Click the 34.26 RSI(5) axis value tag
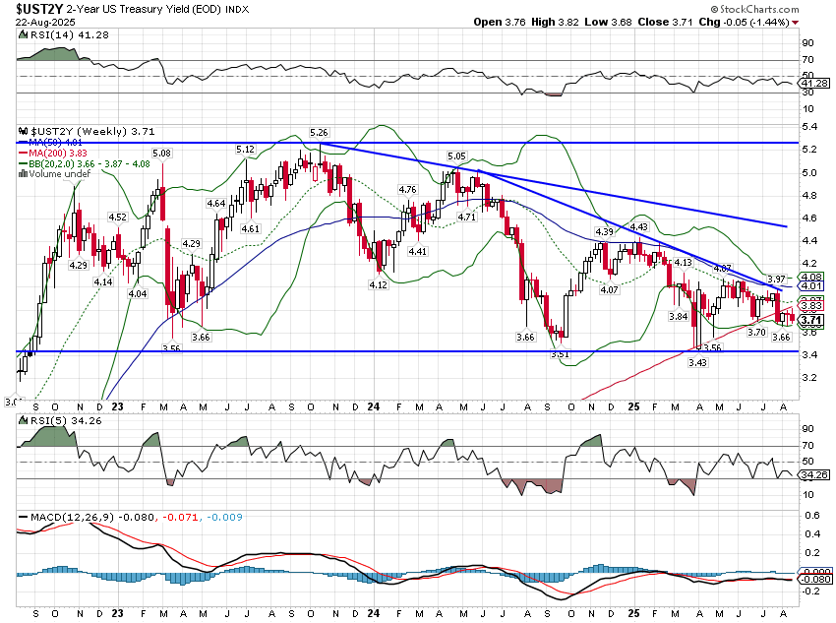This screenshot has height=623, width=836. coord(814,474)
